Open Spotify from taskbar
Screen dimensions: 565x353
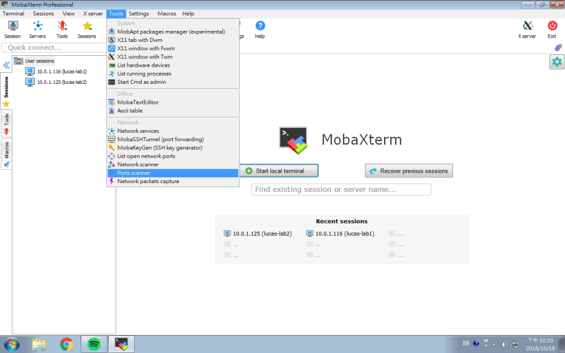pos(94,344)
